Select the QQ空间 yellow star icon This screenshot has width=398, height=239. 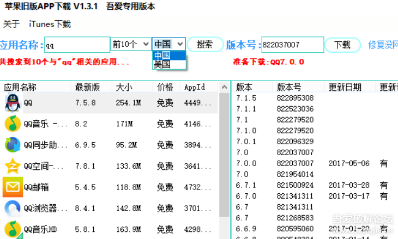coord(13,166)
